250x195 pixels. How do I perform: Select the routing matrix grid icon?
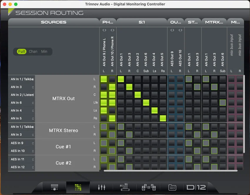[78, 187]
